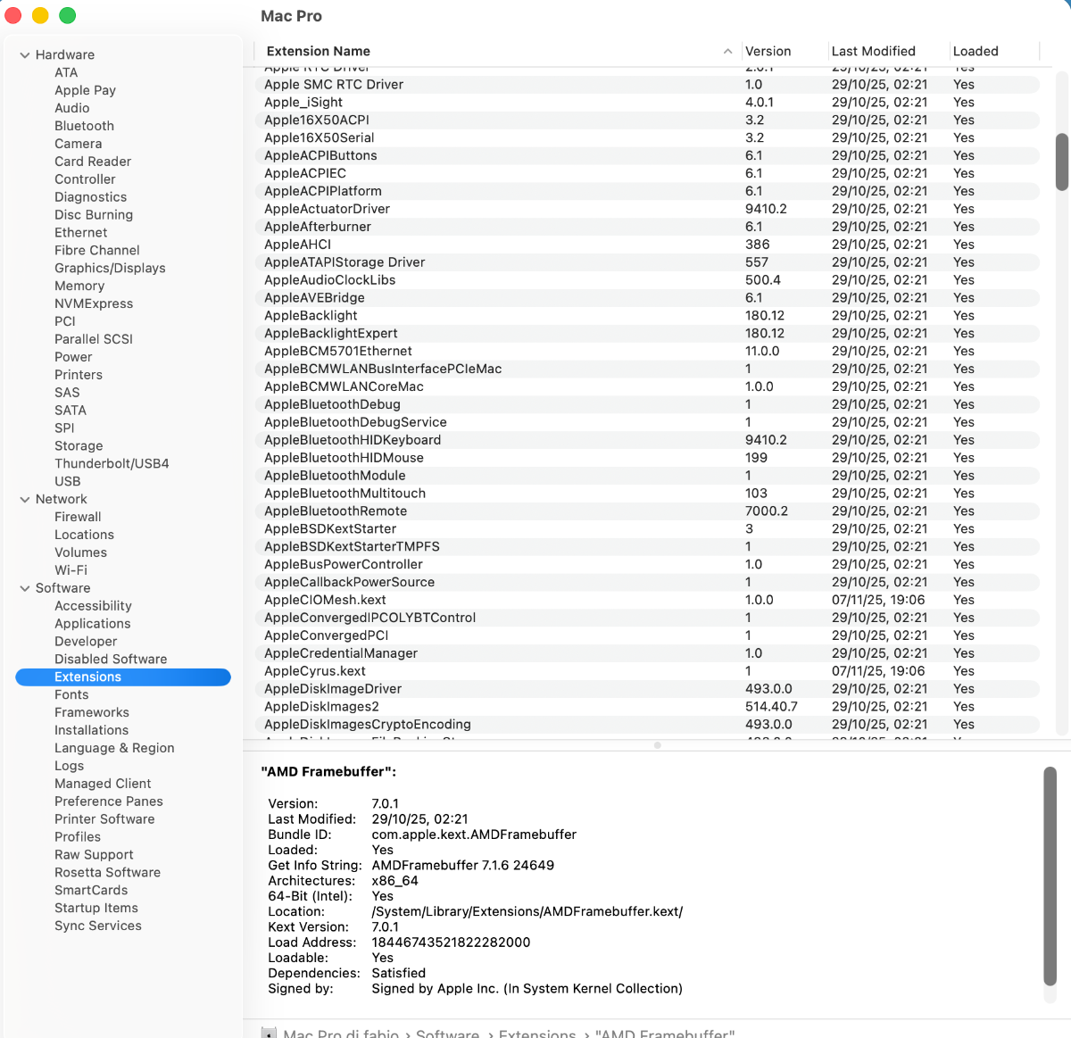Image resolution: width=1071 pixels, height=1038 pixels.
Task: Open Bluetooth hardware section
Action: (84, 126)
